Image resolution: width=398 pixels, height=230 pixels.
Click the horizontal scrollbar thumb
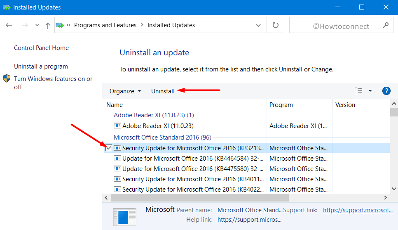coord(200,197)
